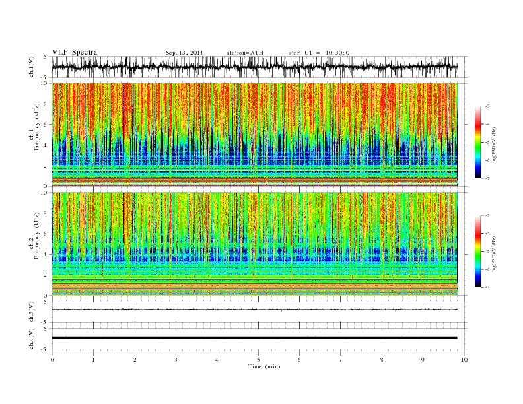
Task: Click the '6' kHz tick of ch.1 spectrogram
Action: point(46,125)
